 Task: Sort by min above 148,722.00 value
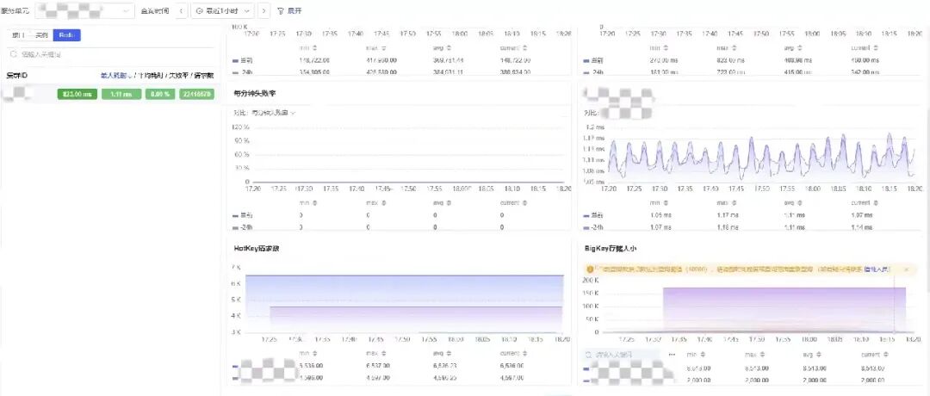click(x=315, y=48)
